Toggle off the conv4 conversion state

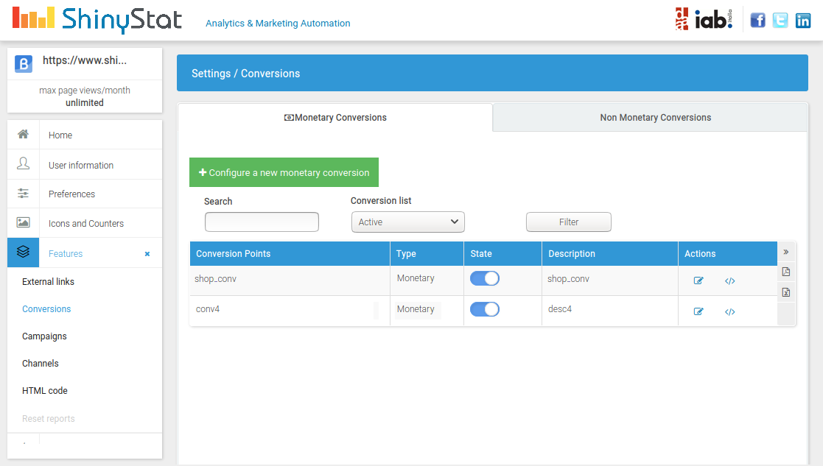click(485, 309)
